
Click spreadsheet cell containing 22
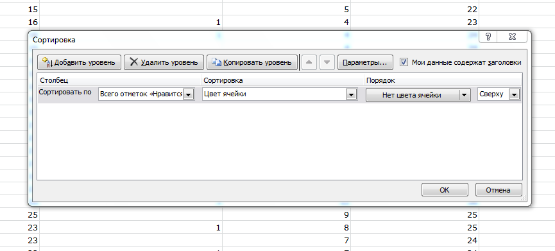tap(414, 9)
